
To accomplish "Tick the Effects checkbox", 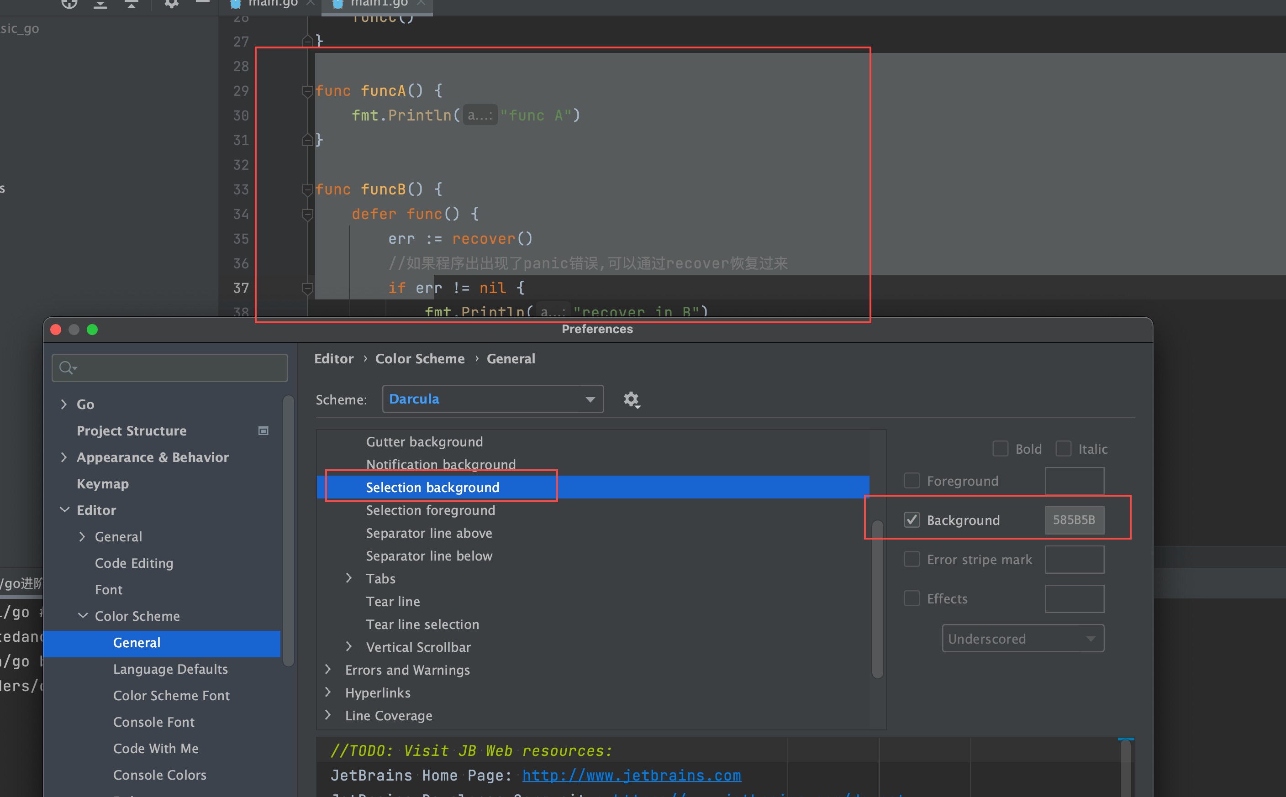I will [912, 598].
